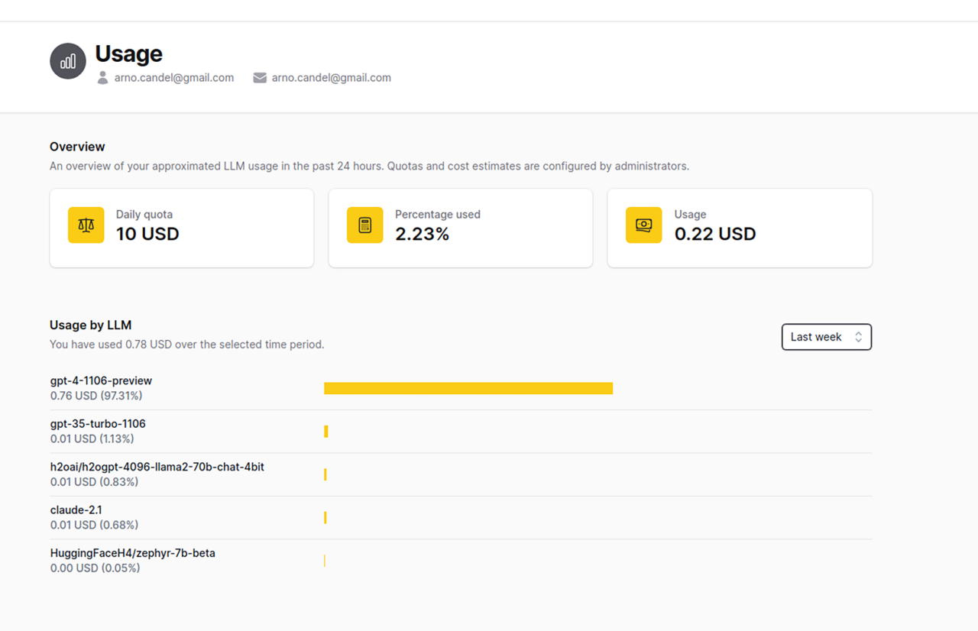Screen dimensions: 978x631
Task: Click the 2.23% percentage used value
Action: point(423,234)
